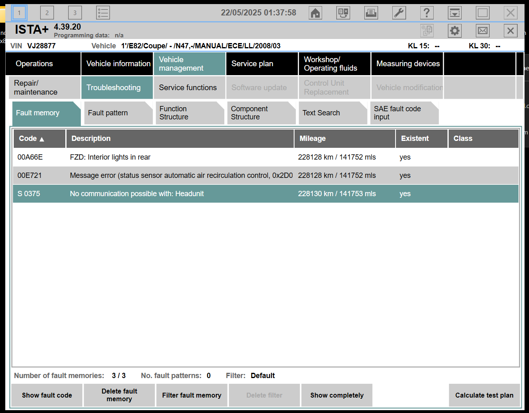Image resolution: width=529 pixels, height=413 pixels.
Task: Switch to Measuring devices tab
Action: [x=407, y=64]
